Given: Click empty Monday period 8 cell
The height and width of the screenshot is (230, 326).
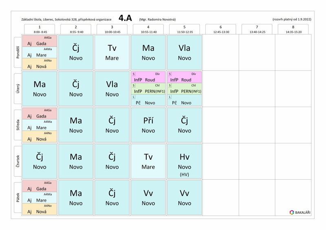Looking at the screenshot, I should tap(293, 52).
